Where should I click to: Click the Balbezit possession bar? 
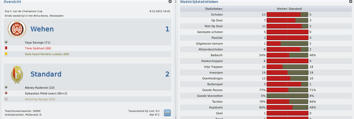click(x=288, y=55)
